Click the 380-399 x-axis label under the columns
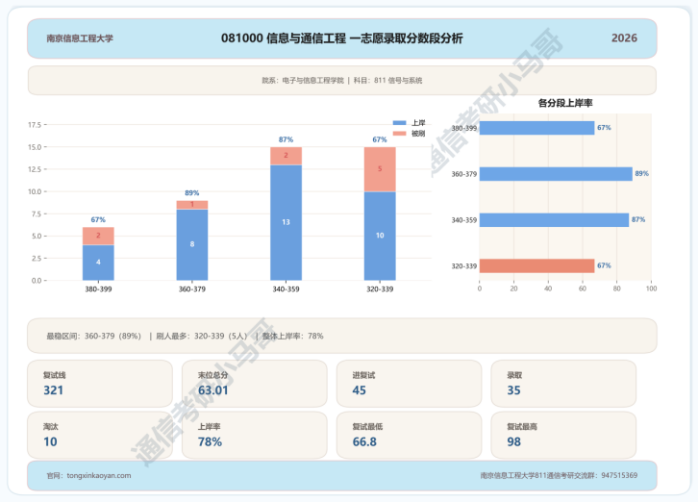Viewport: 698px width, 502px height. click(x=98, y=289)
